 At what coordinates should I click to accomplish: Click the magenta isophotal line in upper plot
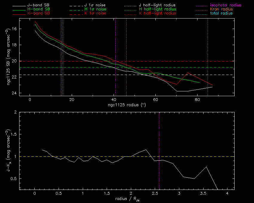click(x=116, y=57)
